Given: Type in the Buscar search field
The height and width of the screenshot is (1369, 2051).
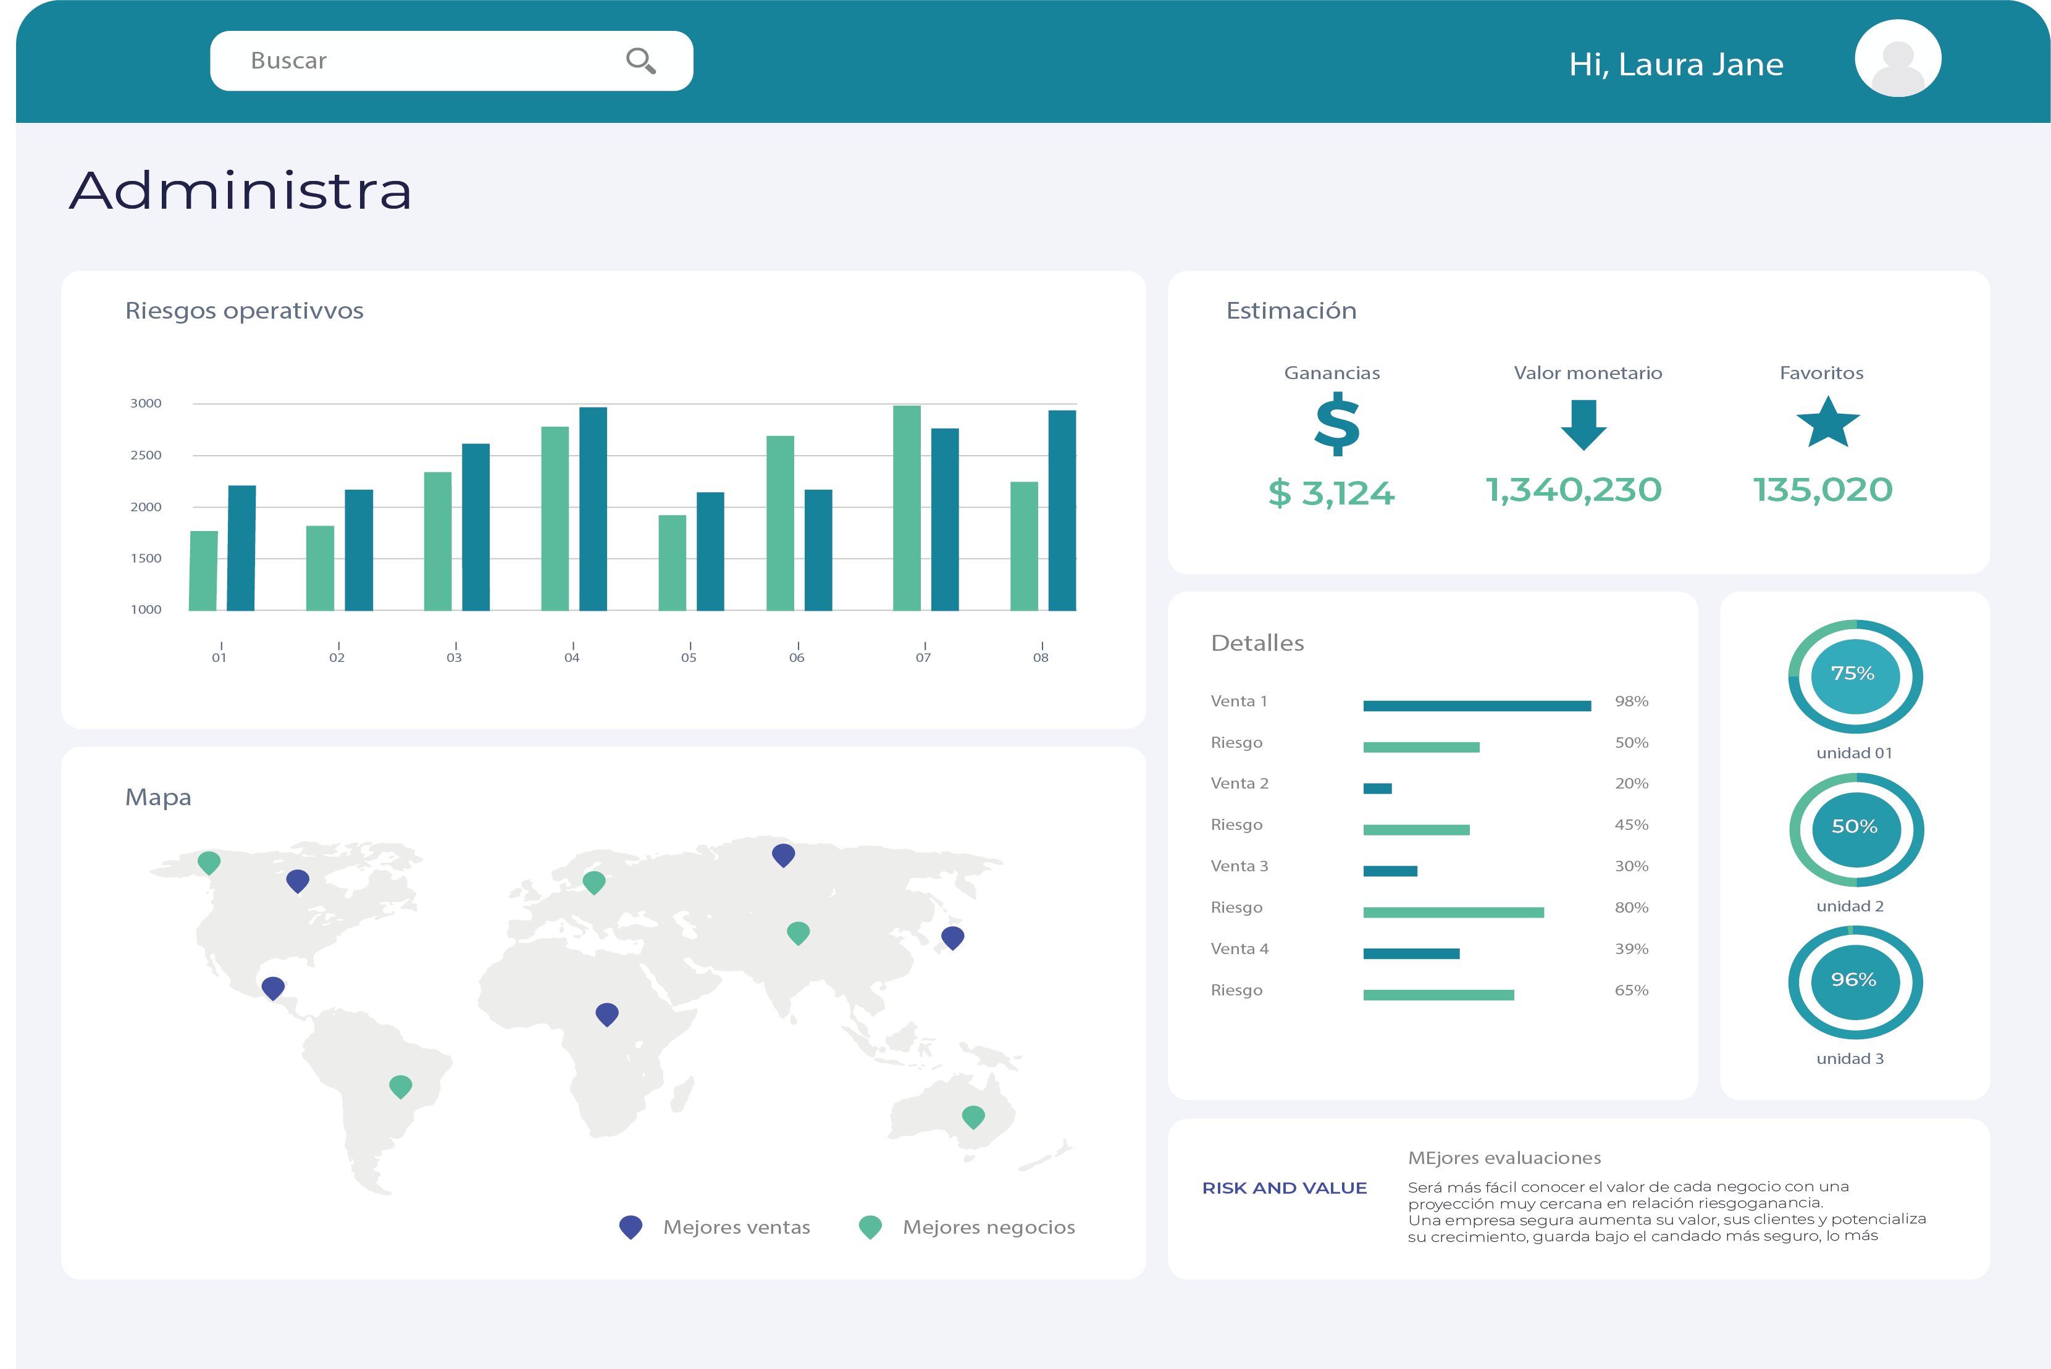Looking at the screenshot, I should pyautogui.click(x=419, y=61).
